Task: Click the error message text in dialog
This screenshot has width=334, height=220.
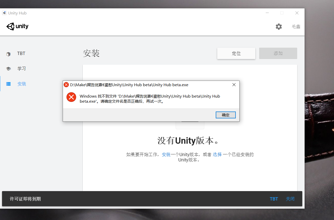Action: click(x=150, y=99)
